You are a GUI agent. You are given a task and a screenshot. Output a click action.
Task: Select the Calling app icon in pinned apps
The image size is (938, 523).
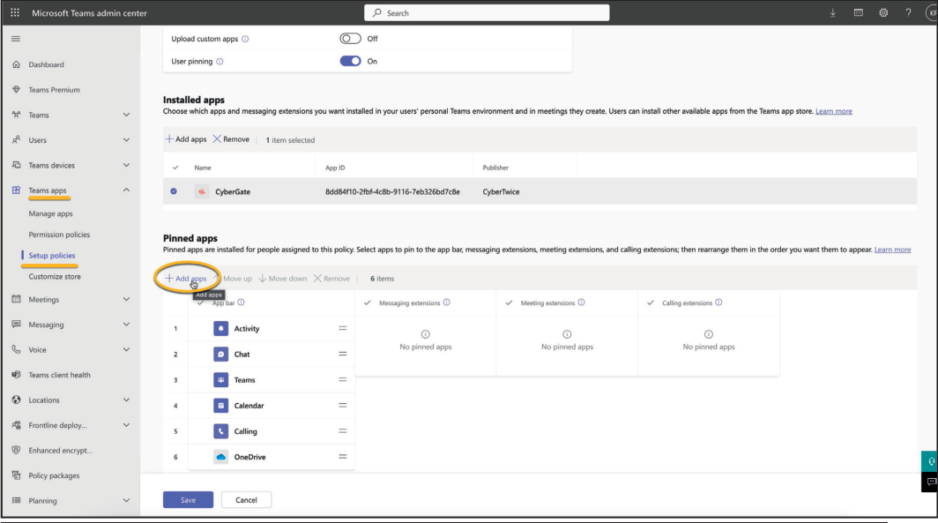221,430
